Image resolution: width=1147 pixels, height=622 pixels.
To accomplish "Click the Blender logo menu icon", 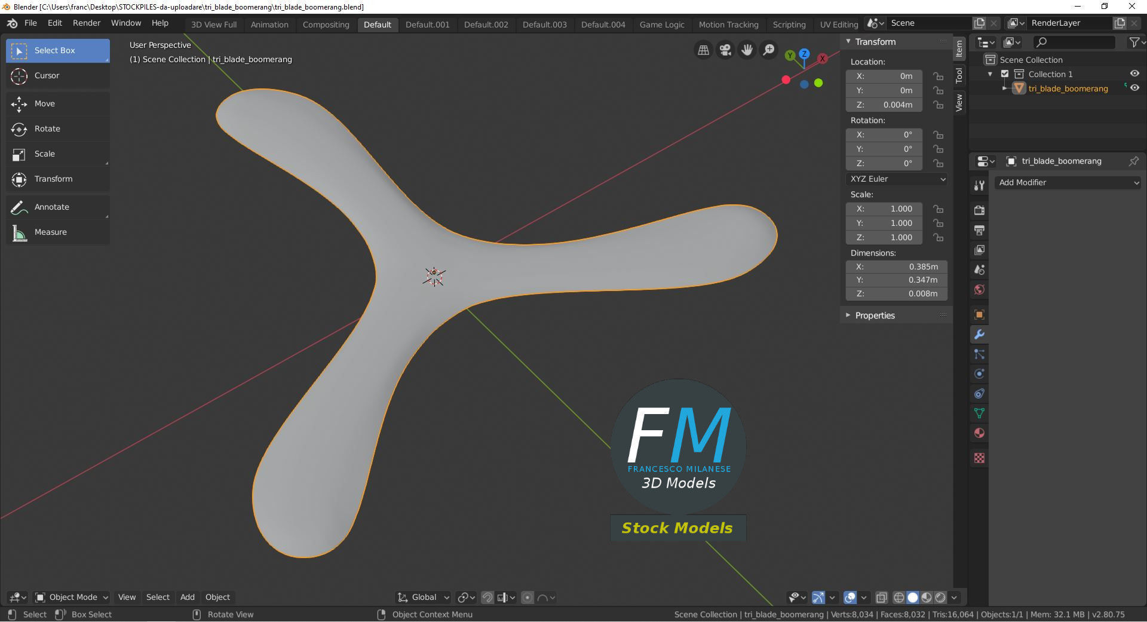I will coord(12,23).
